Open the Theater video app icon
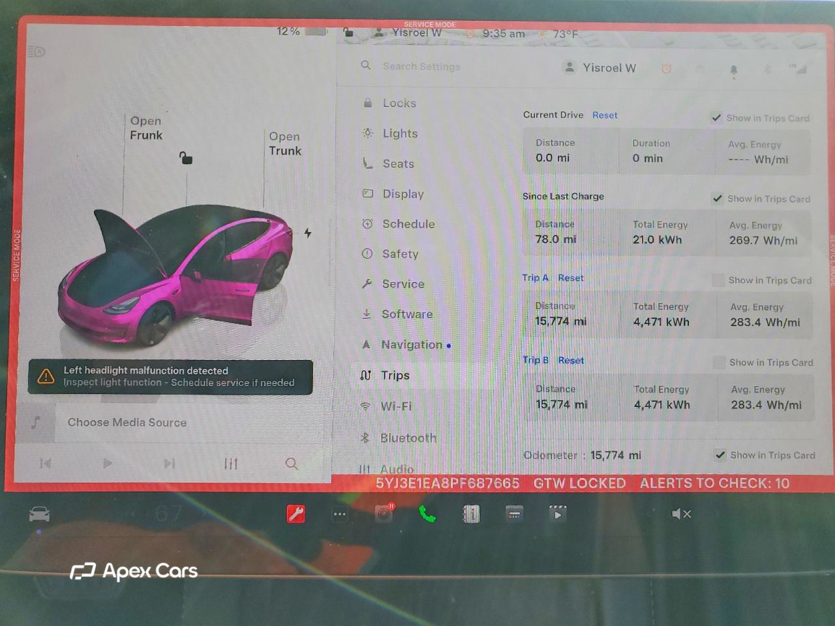The width and height of the screenshot is (835, 626). pos(558,513)
